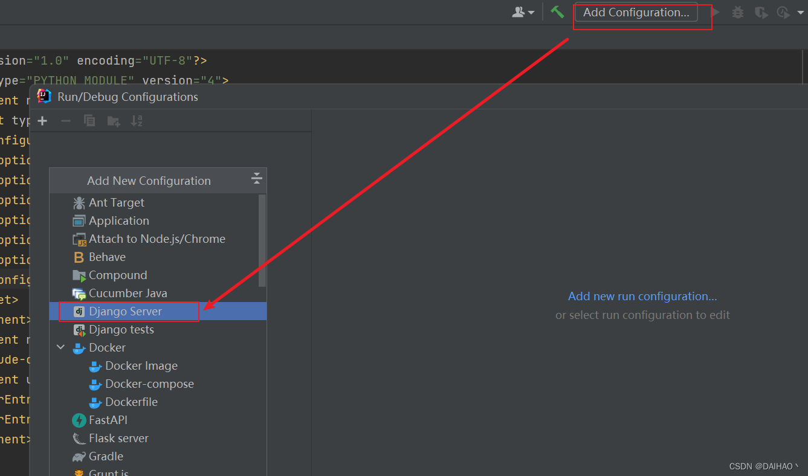The width and height of the screenshot is (808, 476).
Task: Click the Django tests dj icon
Action: coord(79,330)
